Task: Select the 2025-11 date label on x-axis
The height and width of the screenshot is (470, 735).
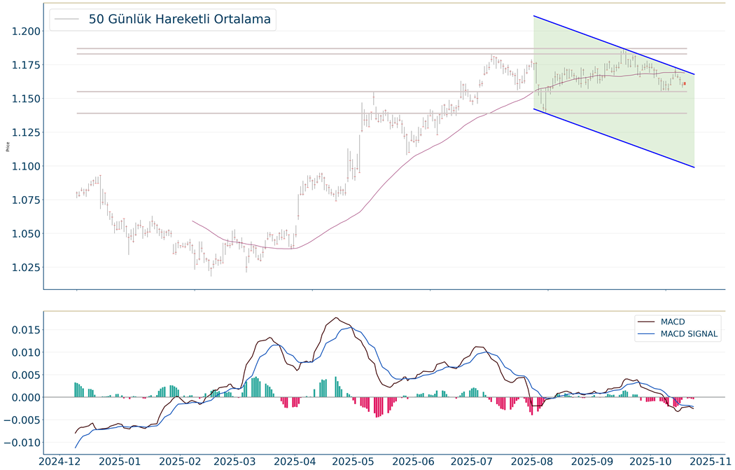Action: point(712,461)
